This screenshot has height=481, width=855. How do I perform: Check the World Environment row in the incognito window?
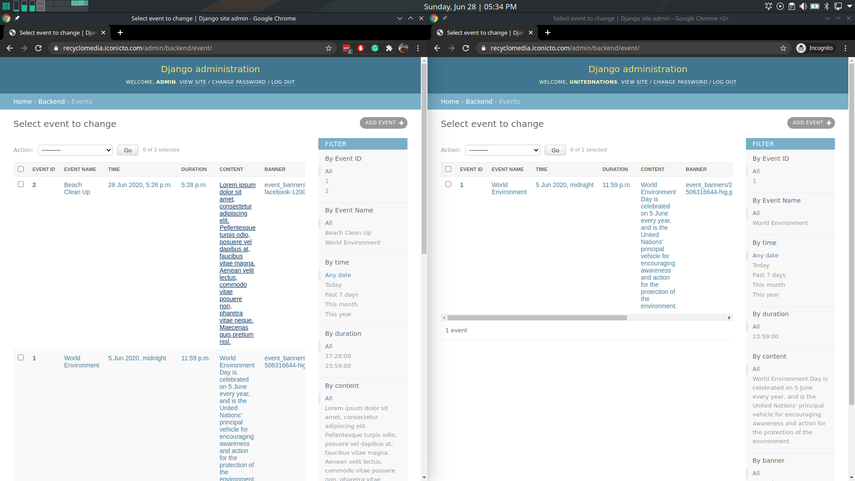448,184
